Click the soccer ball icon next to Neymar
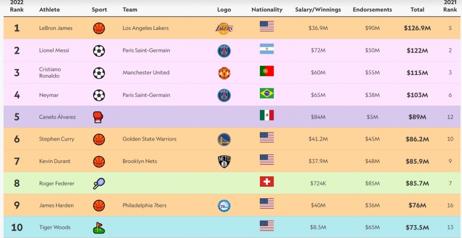 coord(99,95)
